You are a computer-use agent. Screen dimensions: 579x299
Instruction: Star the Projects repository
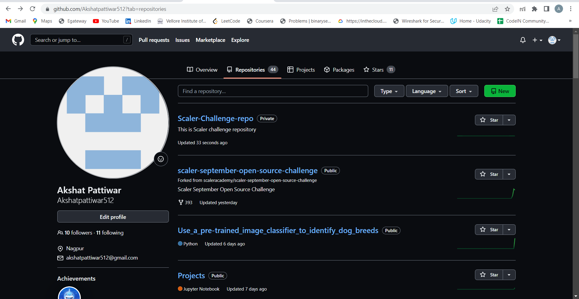pyautogui.click(x=489, y=275)
